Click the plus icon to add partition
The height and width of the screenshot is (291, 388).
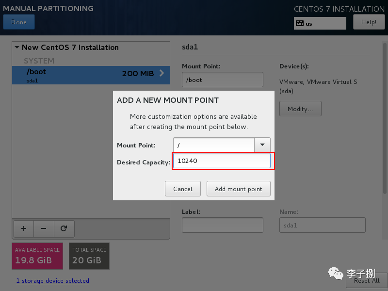[24, 228]
